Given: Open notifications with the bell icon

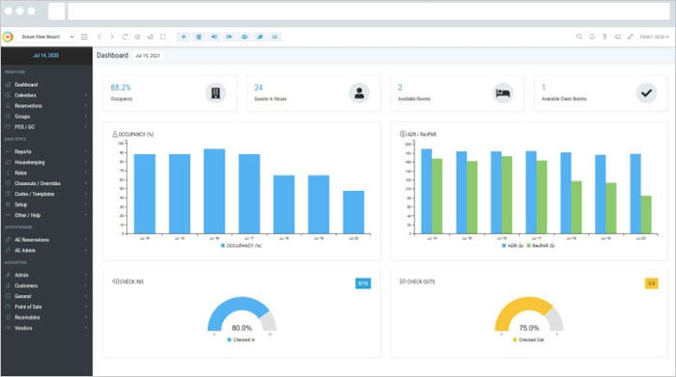Looking at the screenshot, I should [x=592, y=37].
